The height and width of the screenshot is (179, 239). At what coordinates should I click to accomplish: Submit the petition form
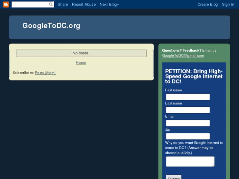pos(174,177)
